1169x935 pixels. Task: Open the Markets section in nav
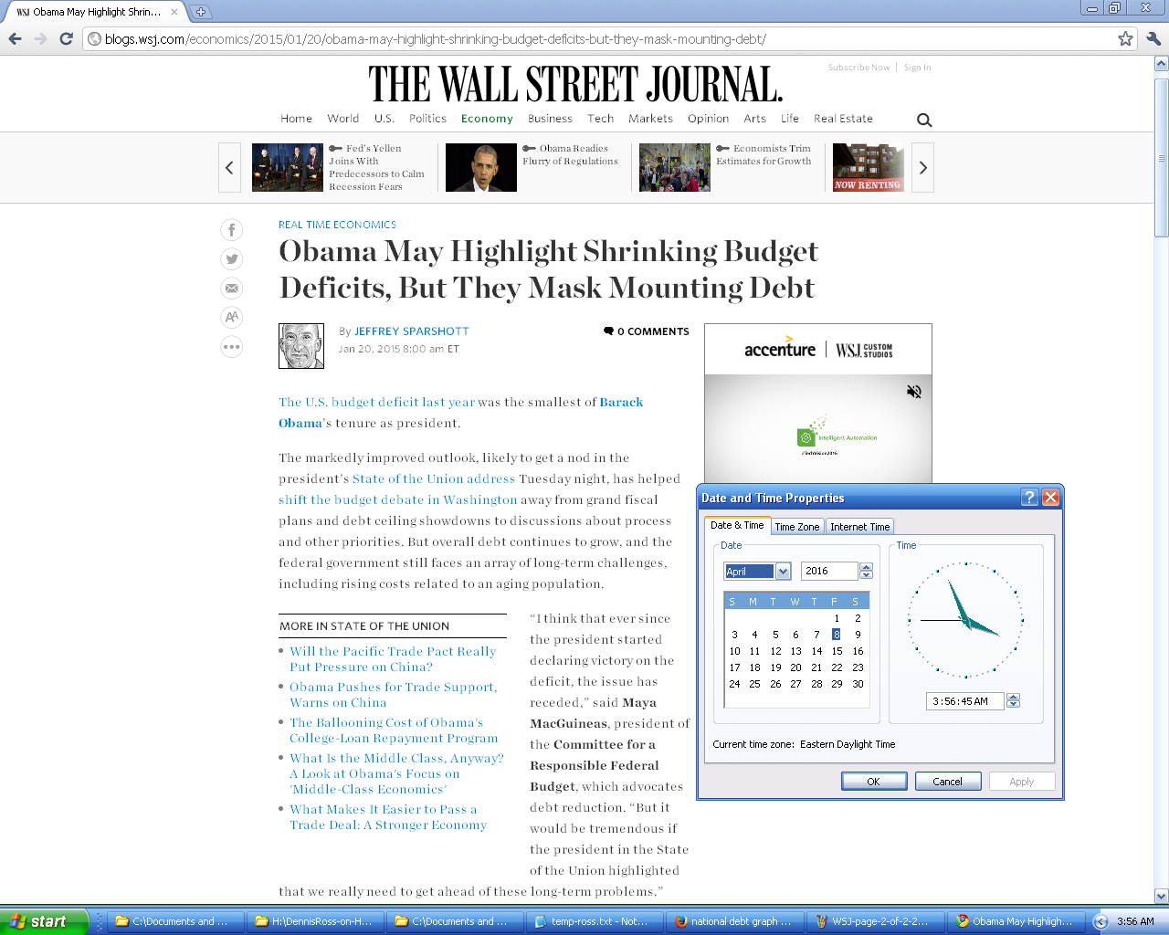[x=650, y=119]
